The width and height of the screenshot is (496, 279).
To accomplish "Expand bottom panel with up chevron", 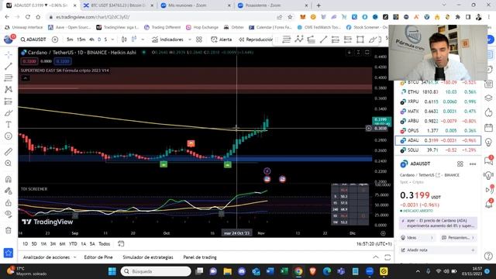I will point(375,257).
